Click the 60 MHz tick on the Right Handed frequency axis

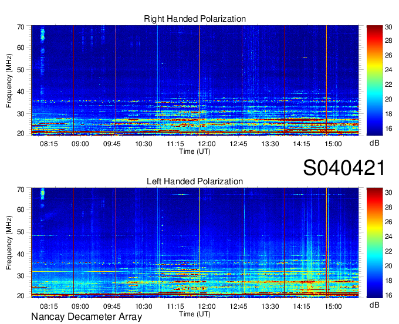point(21,48)
